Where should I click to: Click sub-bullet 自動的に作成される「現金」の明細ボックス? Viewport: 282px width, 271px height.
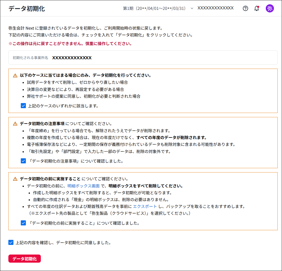(x=101, y=200)
